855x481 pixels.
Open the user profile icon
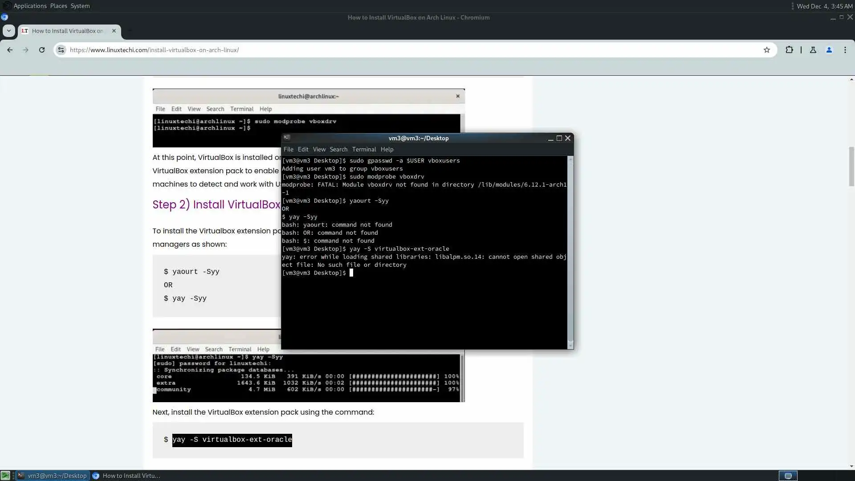pyautogui.click(x=829, y=50)
